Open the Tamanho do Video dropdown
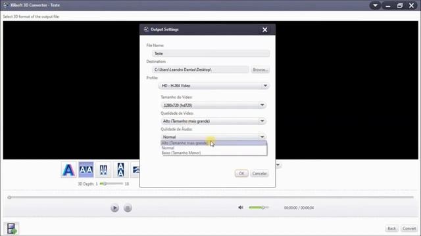 (213, 105)
